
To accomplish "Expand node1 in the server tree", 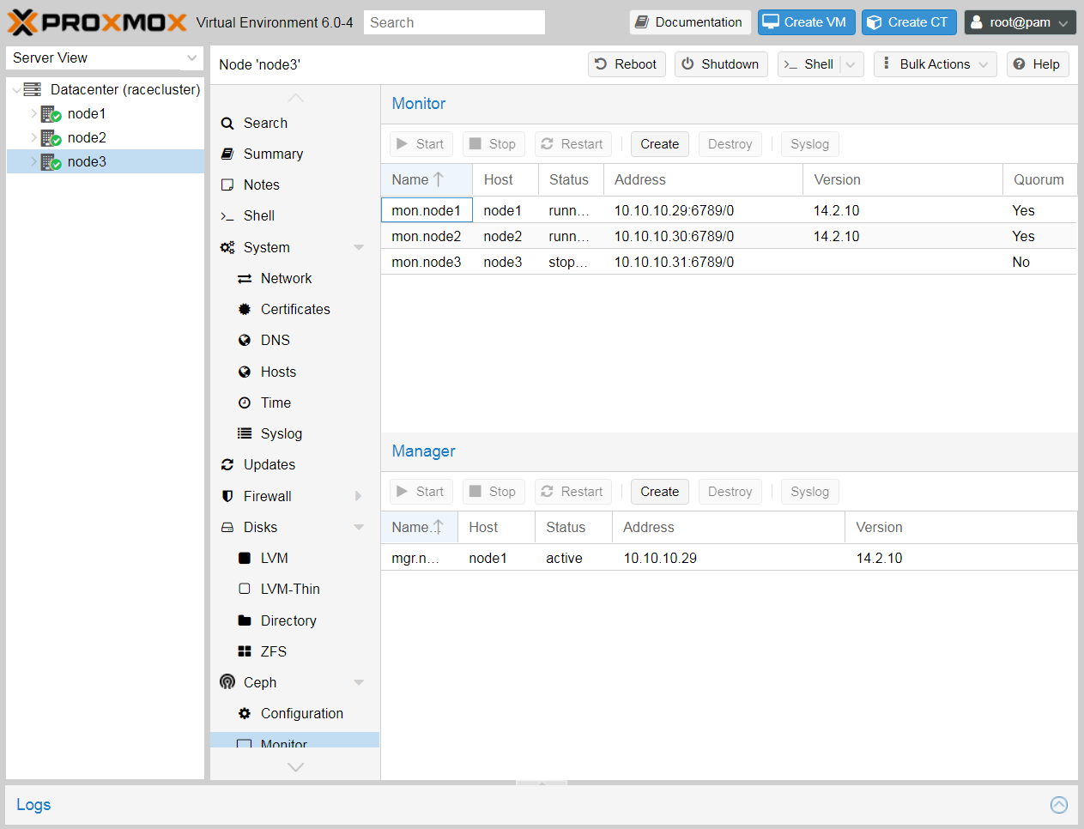I will point(34,114).
